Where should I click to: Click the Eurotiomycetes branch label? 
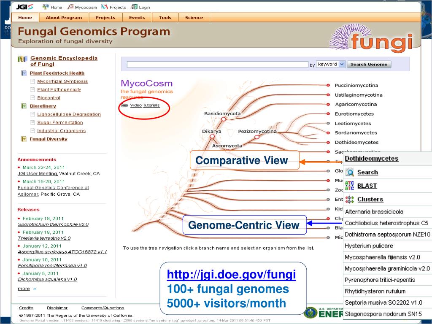pyautogui.click(x=354, y=114)
